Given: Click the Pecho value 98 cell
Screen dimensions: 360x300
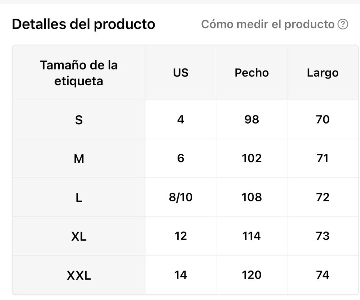Looking at the screenshot, I should coord(252,120).
